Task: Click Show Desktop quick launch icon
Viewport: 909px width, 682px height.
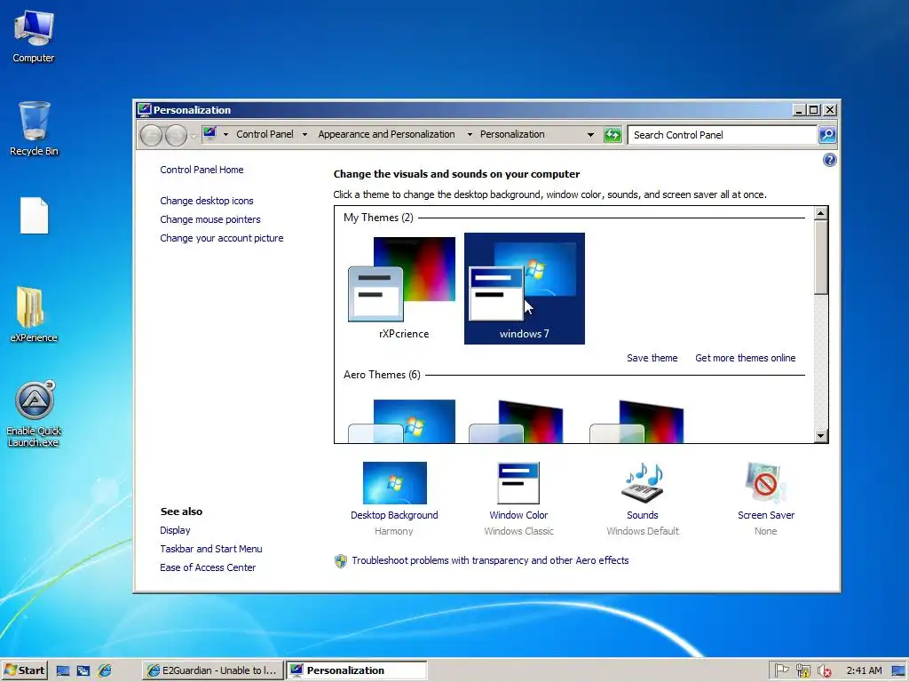Action: click(x=63, y=671)
